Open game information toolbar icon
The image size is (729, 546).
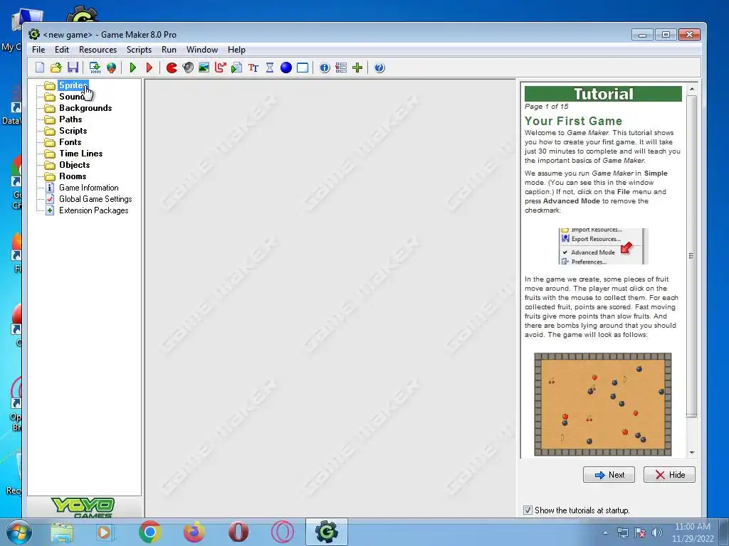[x=325, y=68]
